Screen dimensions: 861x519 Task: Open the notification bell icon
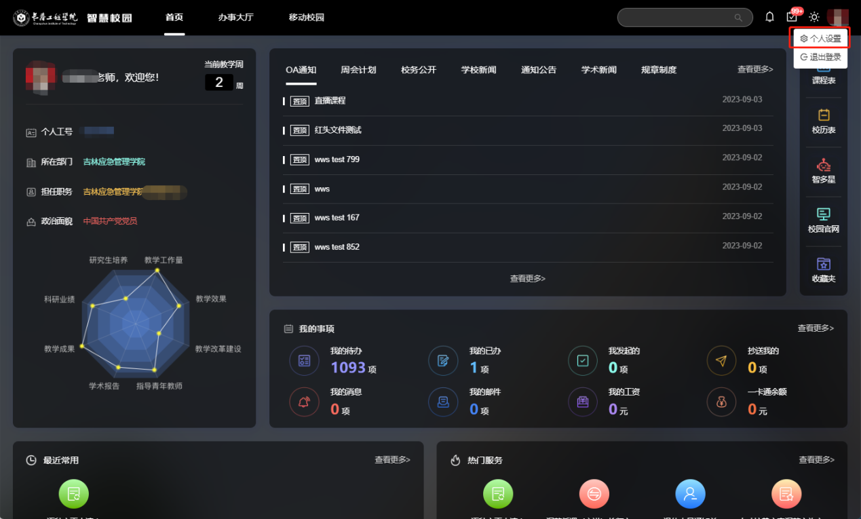[x=769, y=17]
